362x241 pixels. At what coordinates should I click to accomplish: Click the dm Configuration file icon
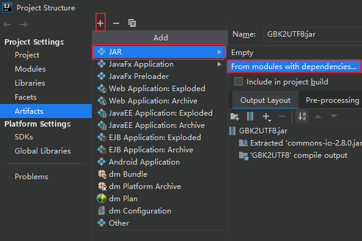pos(102,211)
